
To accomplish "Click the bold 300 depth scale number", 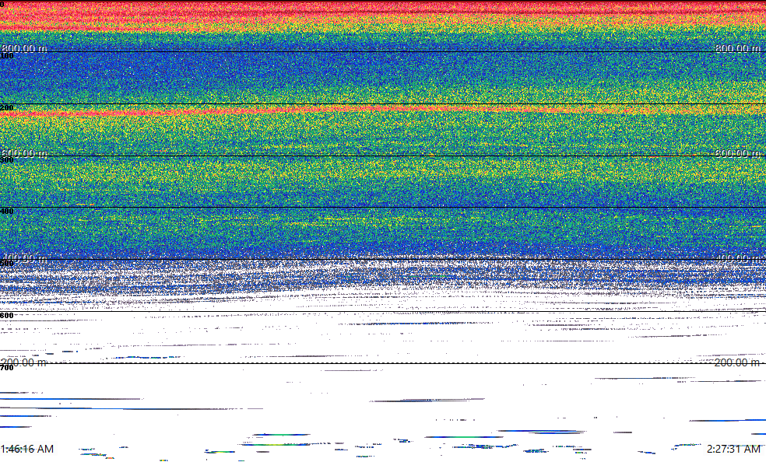I will (x=7, y=160).
